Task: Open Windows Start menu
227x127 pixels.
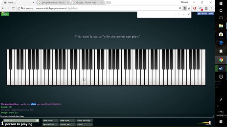Action: (221, 4)
